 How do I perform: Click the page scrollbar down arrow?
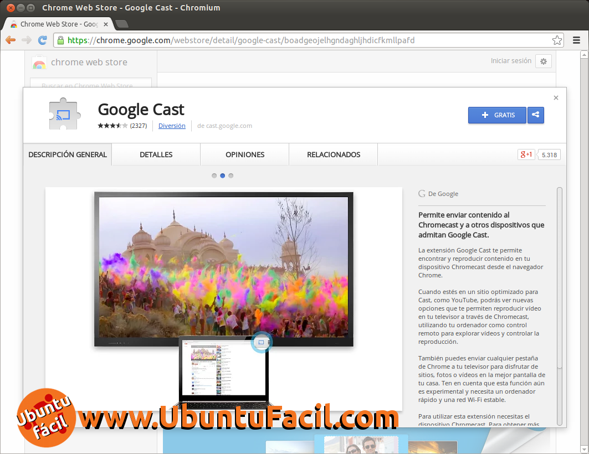(584, 449)
